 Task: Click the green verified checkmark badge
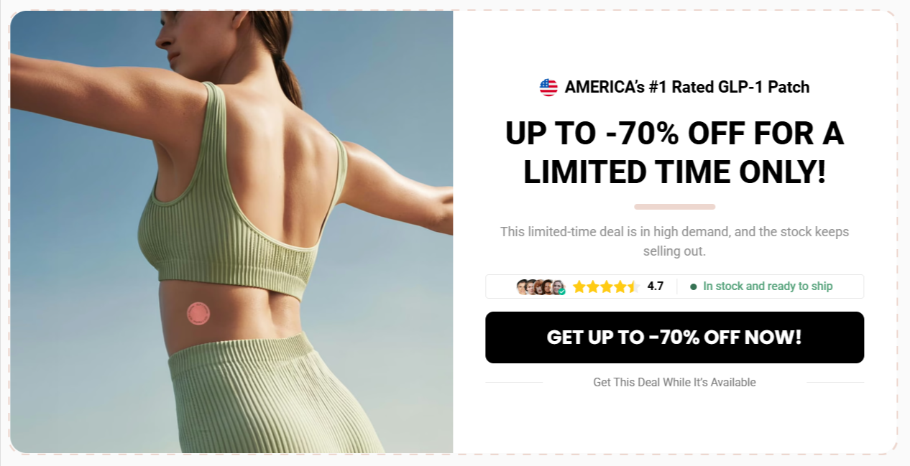click(561, 292)
